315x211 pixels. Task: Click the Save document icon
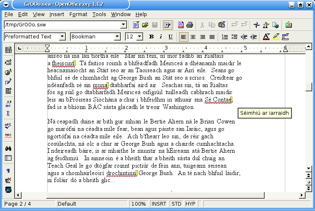point(155,25)
